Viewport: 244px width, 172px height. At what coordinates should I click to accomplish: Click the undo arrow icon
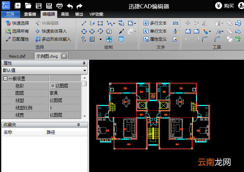point(70,6)
